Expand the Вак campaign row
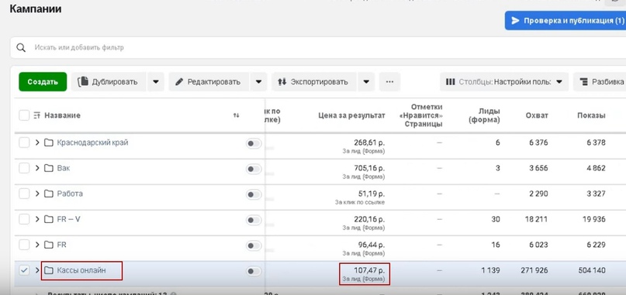Image resolution: width=626 pixels, height=295 pixels. (x=37, y=168)
